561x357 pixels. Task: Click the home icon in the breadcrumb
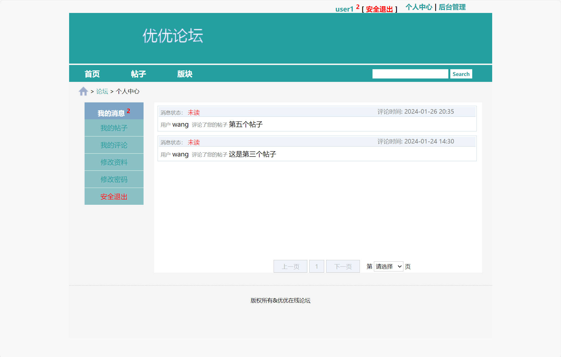tap(83, 91)
